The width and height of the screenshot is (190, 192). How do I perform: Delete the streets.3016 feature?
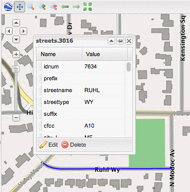click(74, 145)
